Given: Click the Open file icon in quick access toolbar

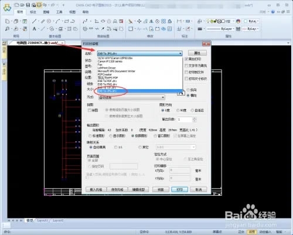Looking at the screenshot, I should pos(22,5).
